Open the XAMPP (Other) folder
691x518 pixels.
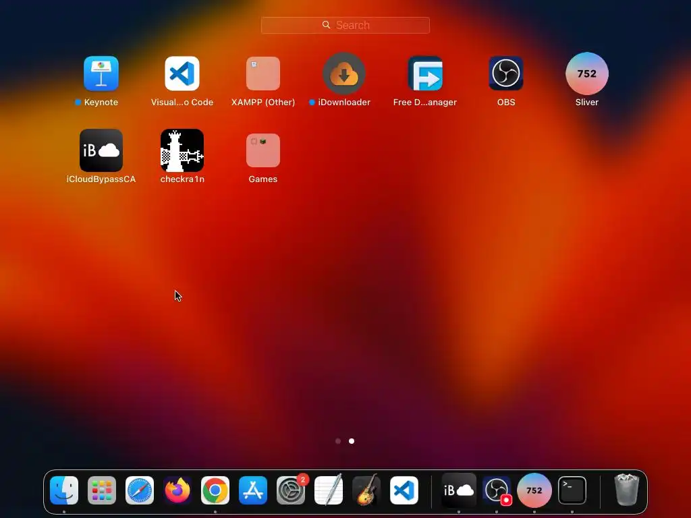pos(263,73)
